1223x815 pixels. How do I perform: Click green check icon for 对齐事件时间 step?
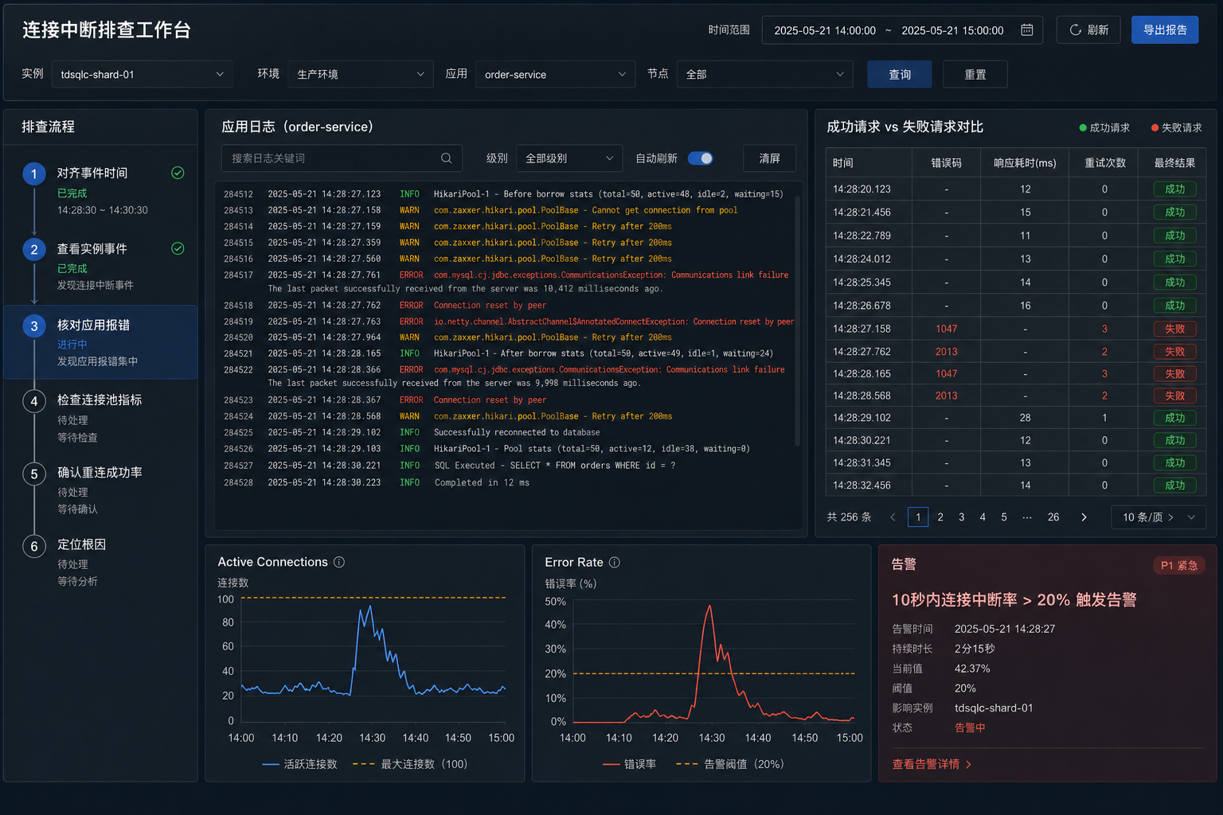(178, 173)
